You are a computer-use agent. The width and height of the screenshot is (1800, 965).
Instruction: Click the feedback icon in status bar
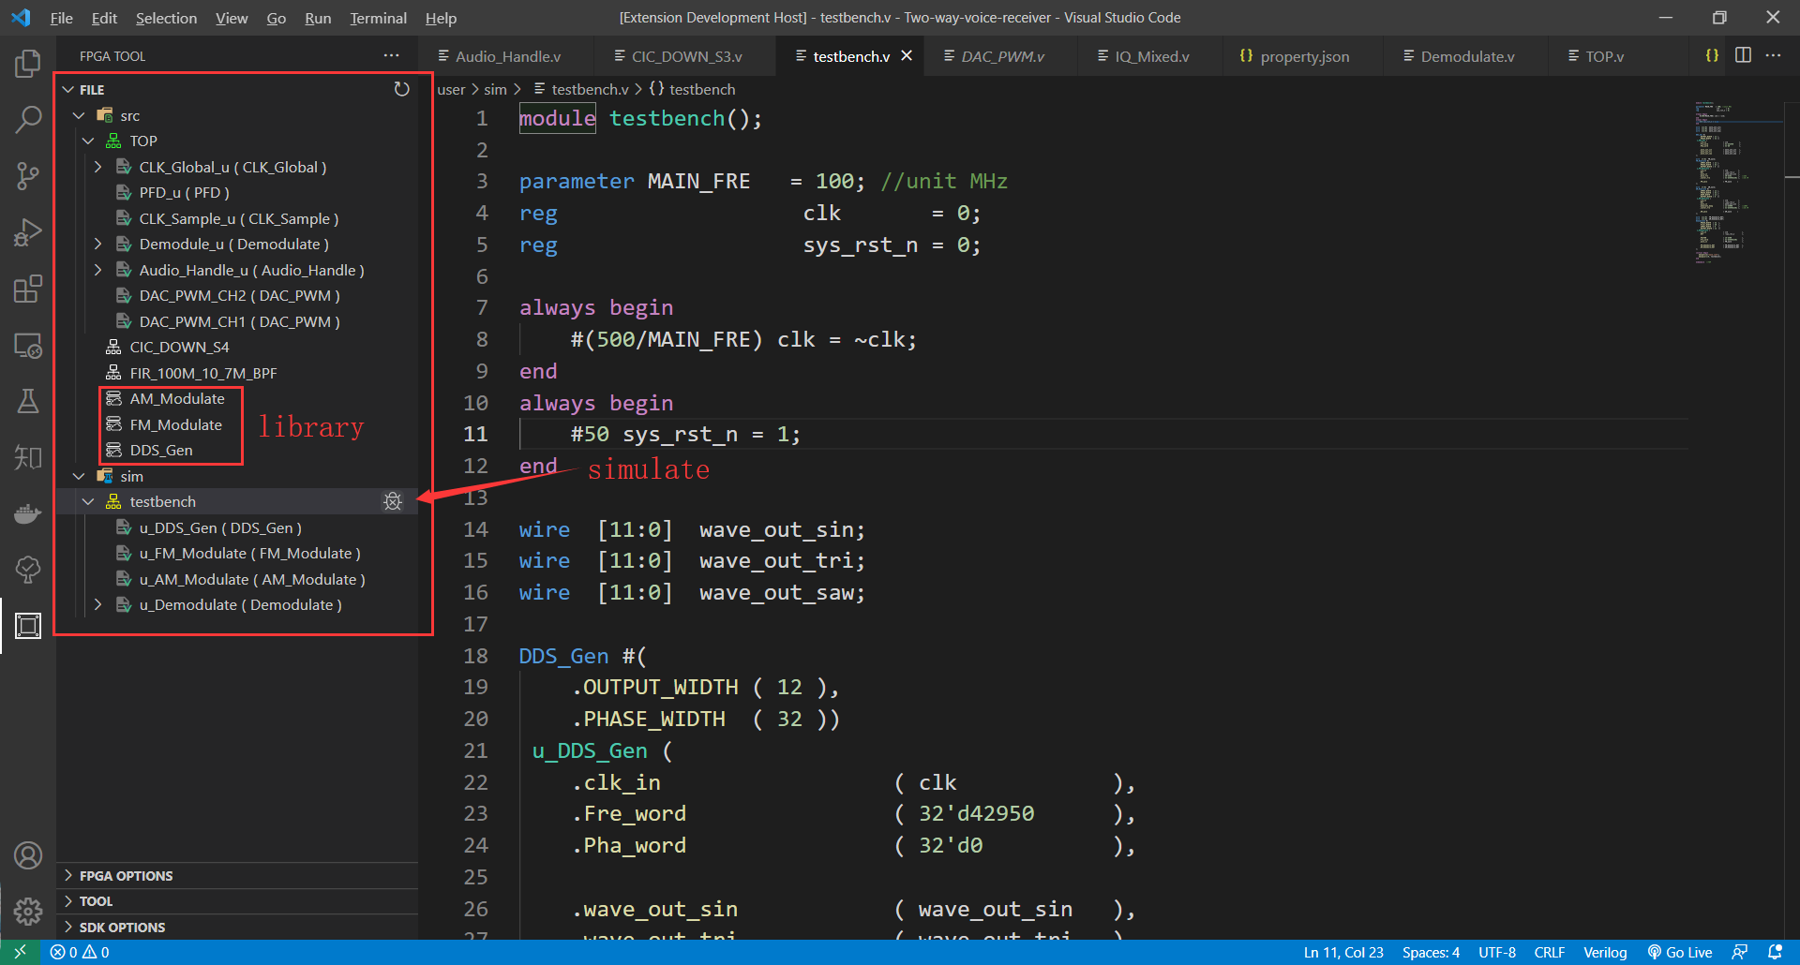click(x=1739, y=952)
